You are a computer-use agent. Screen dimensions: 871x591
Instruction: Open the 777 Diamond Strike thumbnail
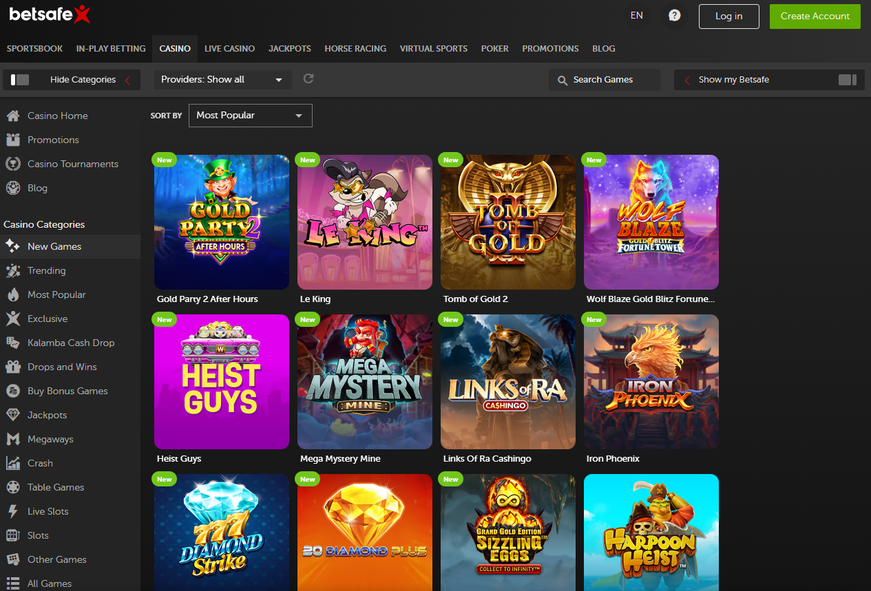pos(222,533)
